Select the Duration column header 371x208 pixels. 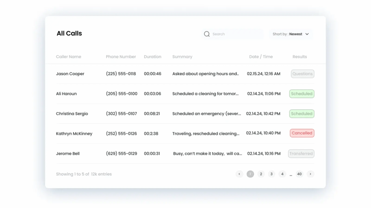click(153, 57)
